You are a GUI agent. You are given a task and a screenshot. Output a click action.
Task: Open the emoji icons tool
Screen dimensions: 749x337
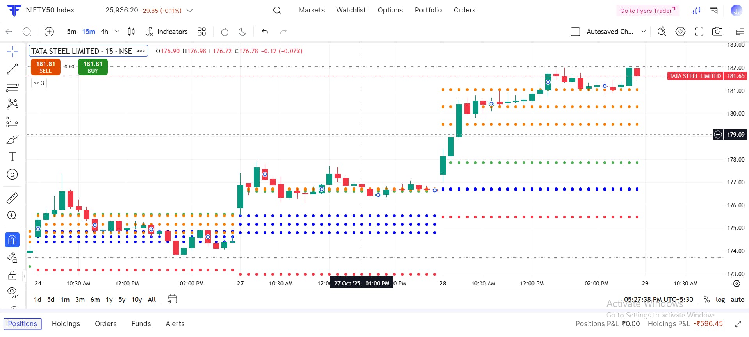pyautogui.click(x=12, y=175)
